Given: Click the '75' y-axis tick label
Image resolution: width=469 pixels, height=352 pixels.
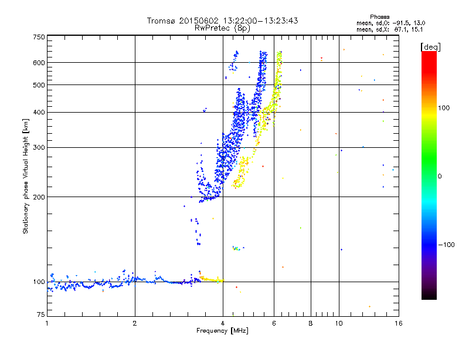Looking at the screenshot, I should [x=41, y=314].
